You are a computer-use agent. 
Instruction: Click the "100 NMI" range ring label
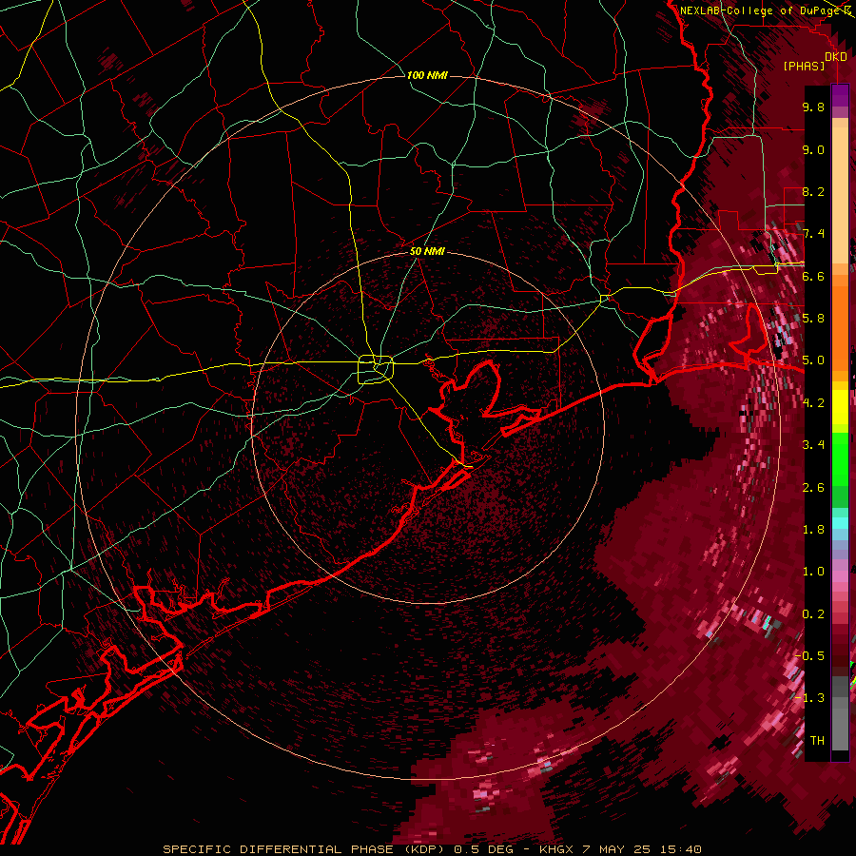(427, 75)
